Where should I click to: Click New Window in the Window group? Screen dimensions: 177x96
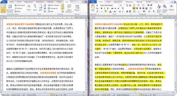(53, 5)
